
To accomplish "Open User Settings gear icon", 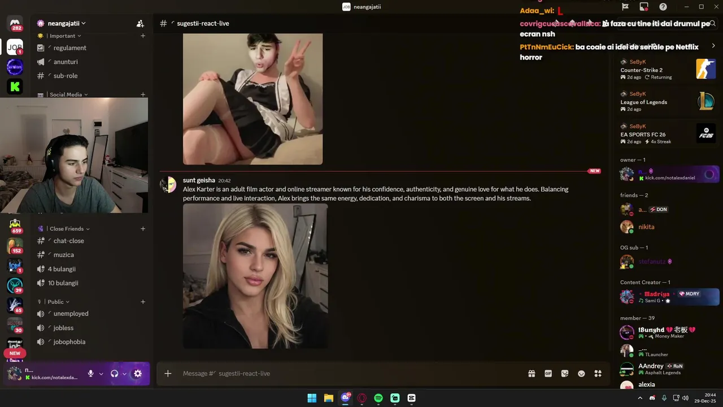I will pyautogui.click(x=138, y=374).
